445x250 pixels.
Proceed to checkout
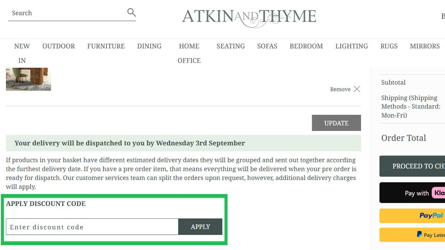point(412,166)
